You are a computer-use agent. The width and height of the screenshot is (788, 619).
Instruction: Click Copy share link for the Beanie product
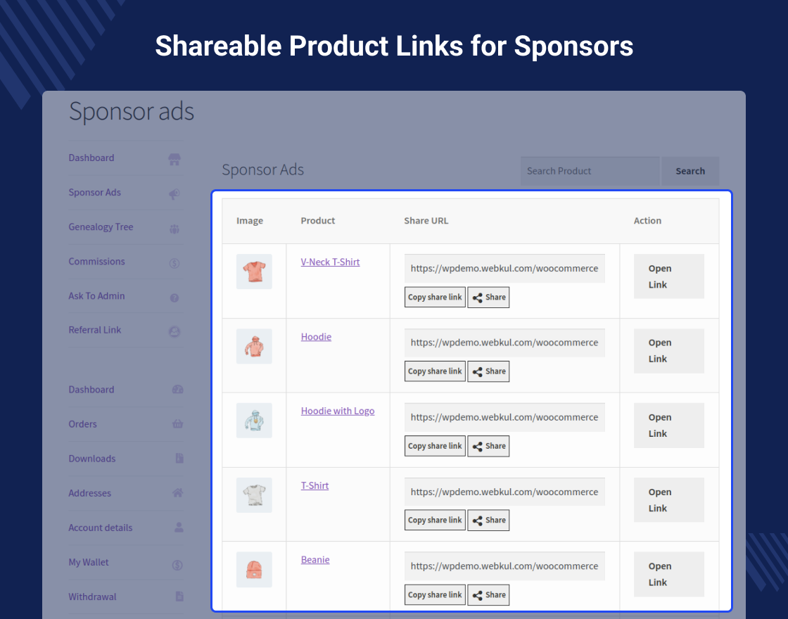pyautogui.click(x=434, y=594)
